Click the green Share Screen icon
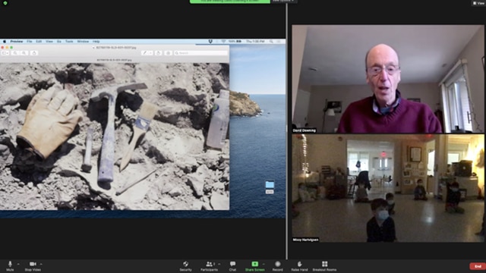The width and height of the screenshot is (486, 273). tap(255, 264)
